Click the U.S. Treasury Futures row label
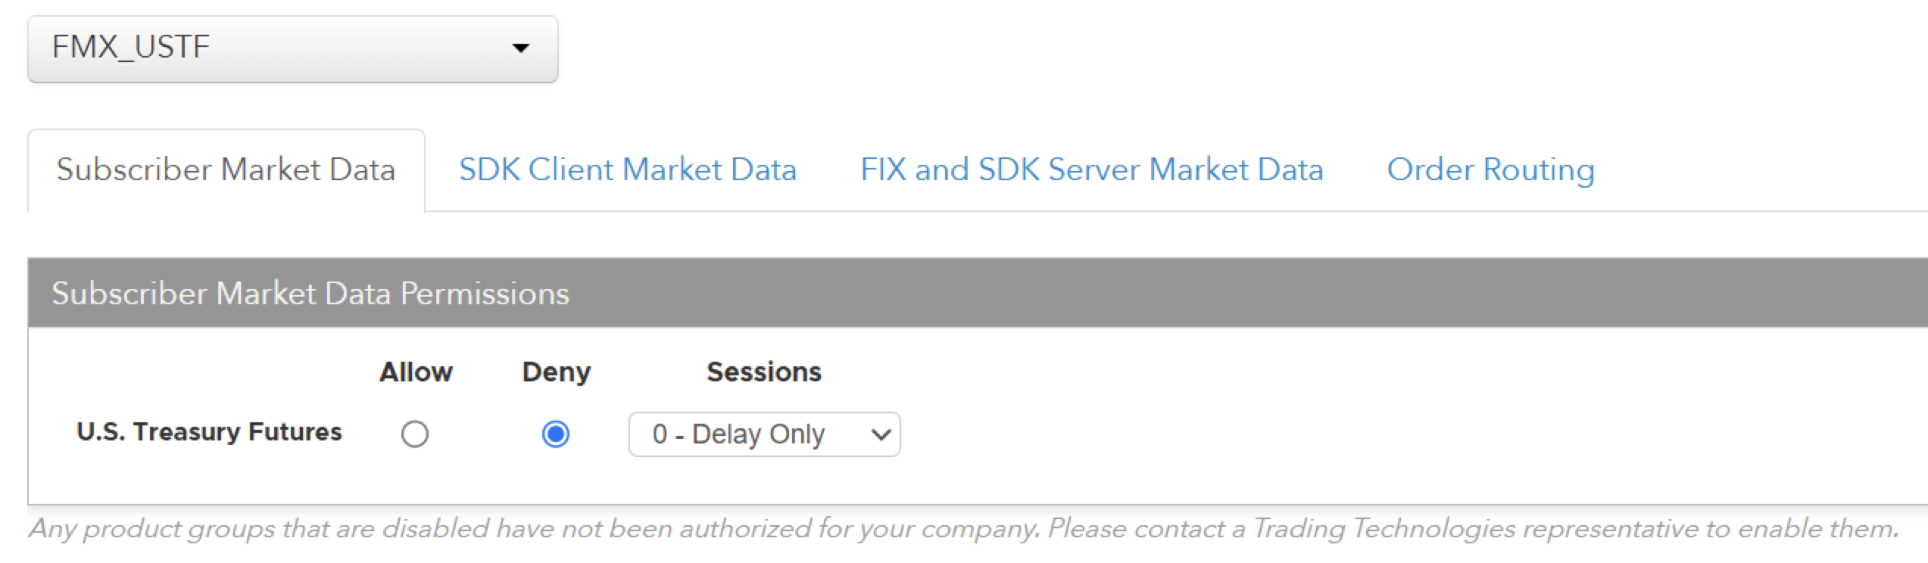1928x563 pixels. tap(209, 432)
